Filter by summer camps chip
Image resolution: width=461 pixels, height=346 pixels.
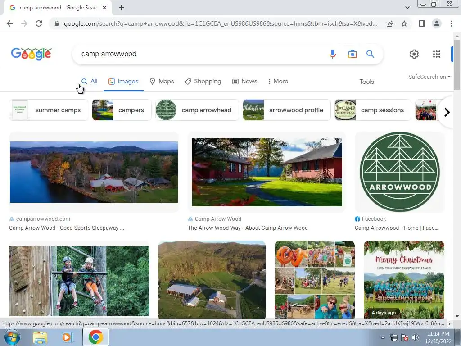point(49,110)
